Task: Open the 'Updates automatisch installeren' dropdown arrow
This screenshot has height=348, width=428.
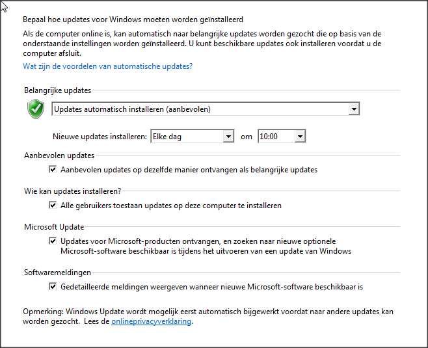Action: click(x=354, y=109)
